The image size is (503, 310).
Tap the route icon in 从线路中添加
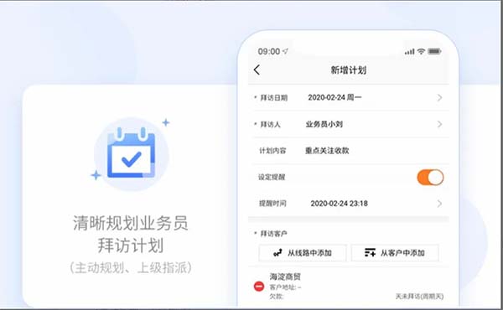click(x=277, y=253)
